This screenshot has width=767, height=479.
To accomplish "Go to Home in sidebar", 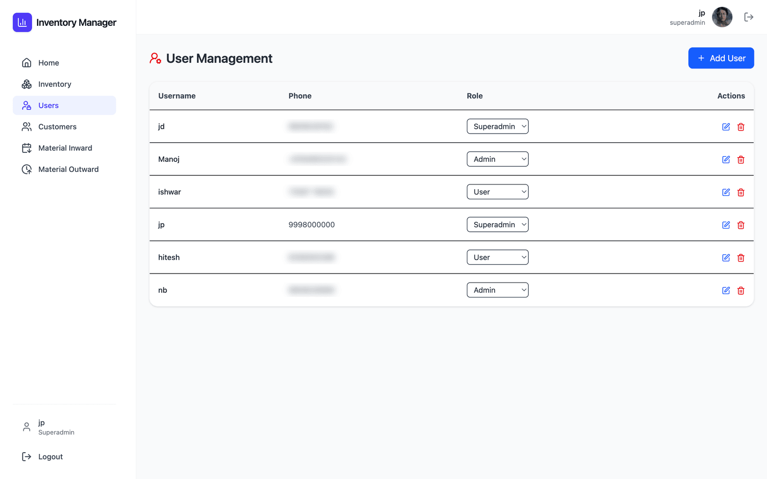I will [x=64, y=63].
